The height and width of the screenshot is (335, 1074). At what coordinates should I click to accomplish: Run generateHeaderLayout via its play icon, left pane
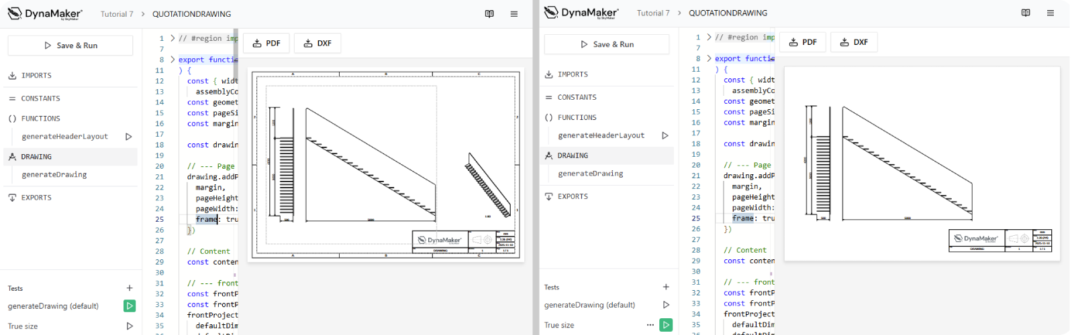click(129, 137)
